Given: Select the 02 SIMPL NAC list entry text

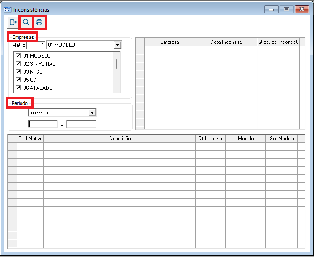Looking at the screenshot, I should [x=39, y=63].
